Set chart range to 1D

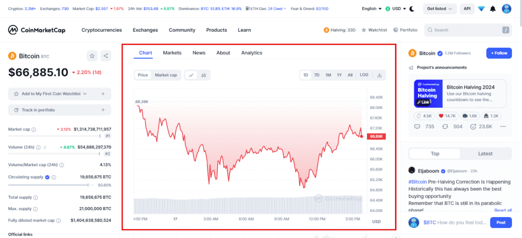306,75
